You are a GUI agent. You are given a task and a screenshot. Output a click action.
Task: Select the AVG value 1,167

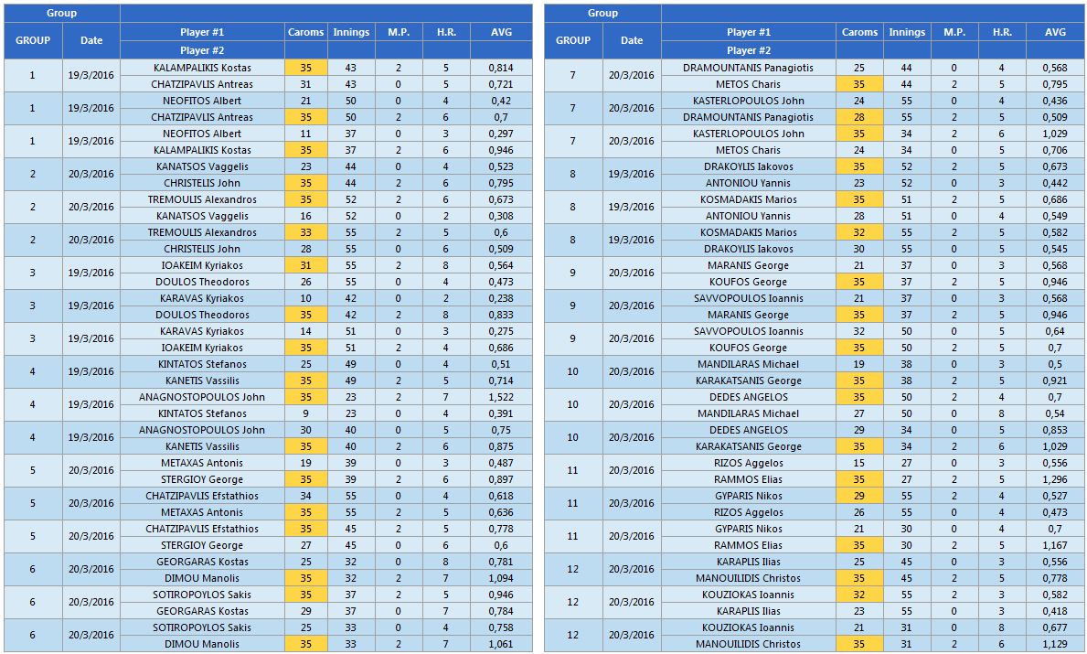[x=1054, y=545]
